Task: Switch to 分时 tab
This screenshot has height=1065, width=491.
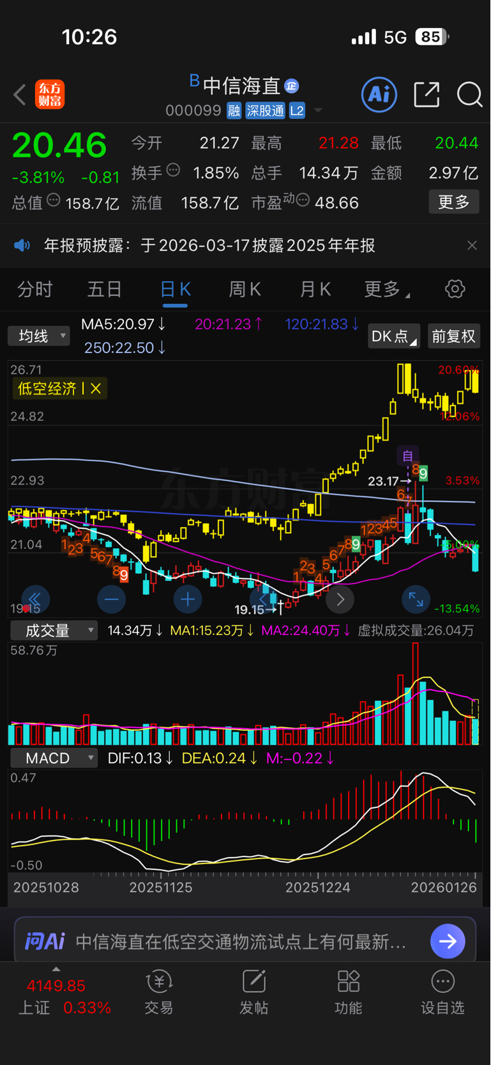Action: point(34,290)
